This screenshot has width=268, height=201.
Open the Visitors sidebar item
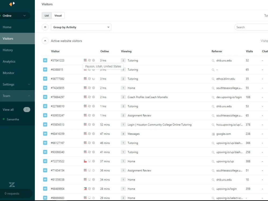pyautogui.click(x=17, y=38)
